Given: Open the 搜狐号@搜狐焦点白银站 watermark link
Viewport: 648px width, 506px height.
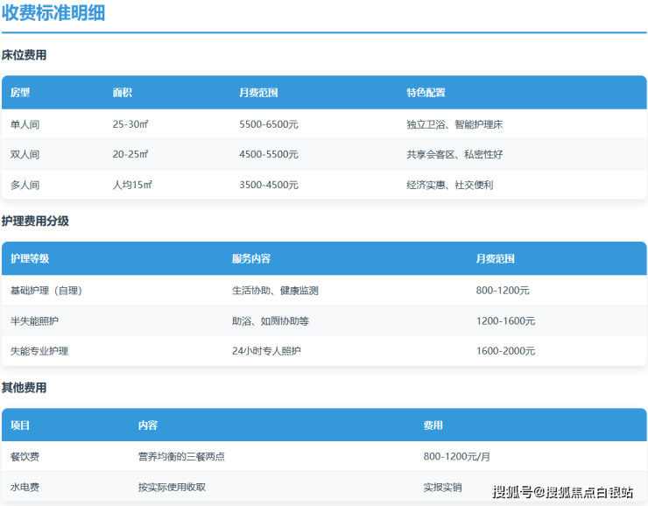Looking at the screenshot, I should (x=562, y=491).
